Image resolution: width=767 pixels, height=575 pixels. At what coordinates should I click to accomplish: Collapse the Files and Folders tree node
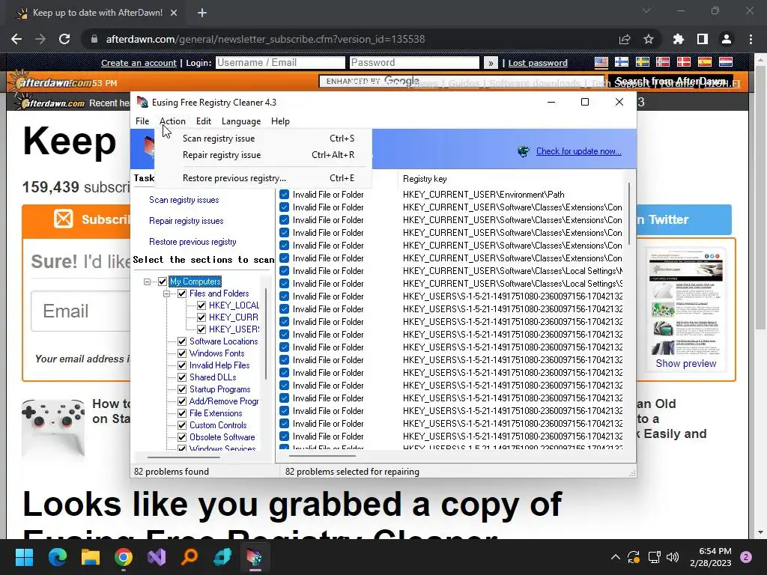166,293
